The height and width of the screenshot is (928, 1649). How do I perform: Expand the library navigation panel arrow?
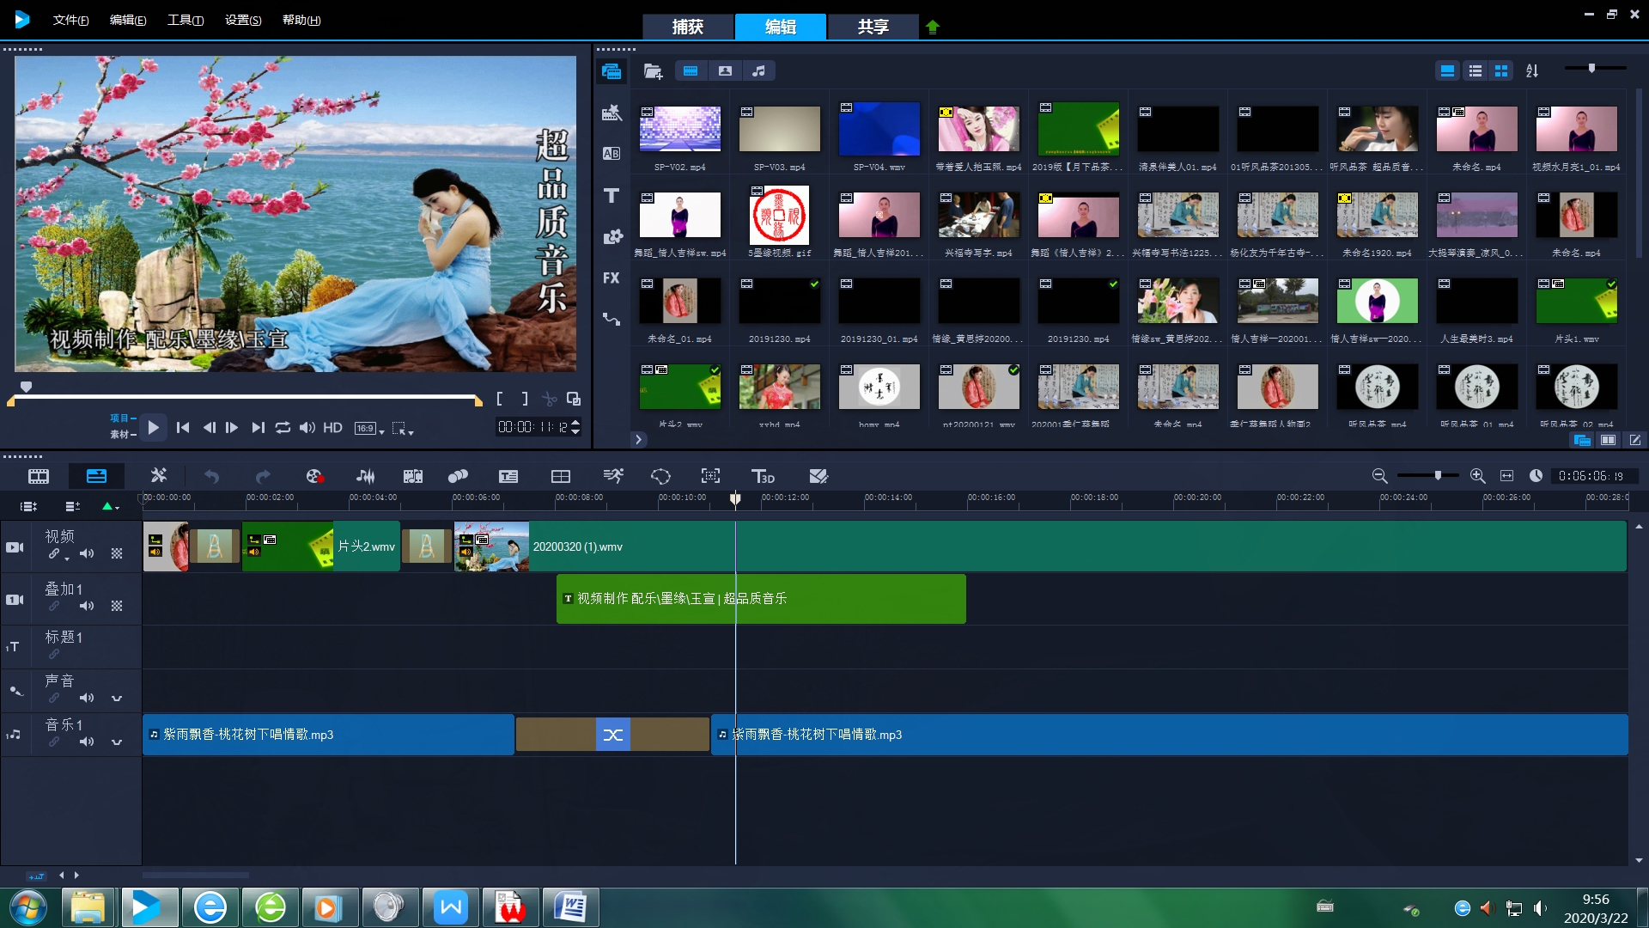point(638,440)
